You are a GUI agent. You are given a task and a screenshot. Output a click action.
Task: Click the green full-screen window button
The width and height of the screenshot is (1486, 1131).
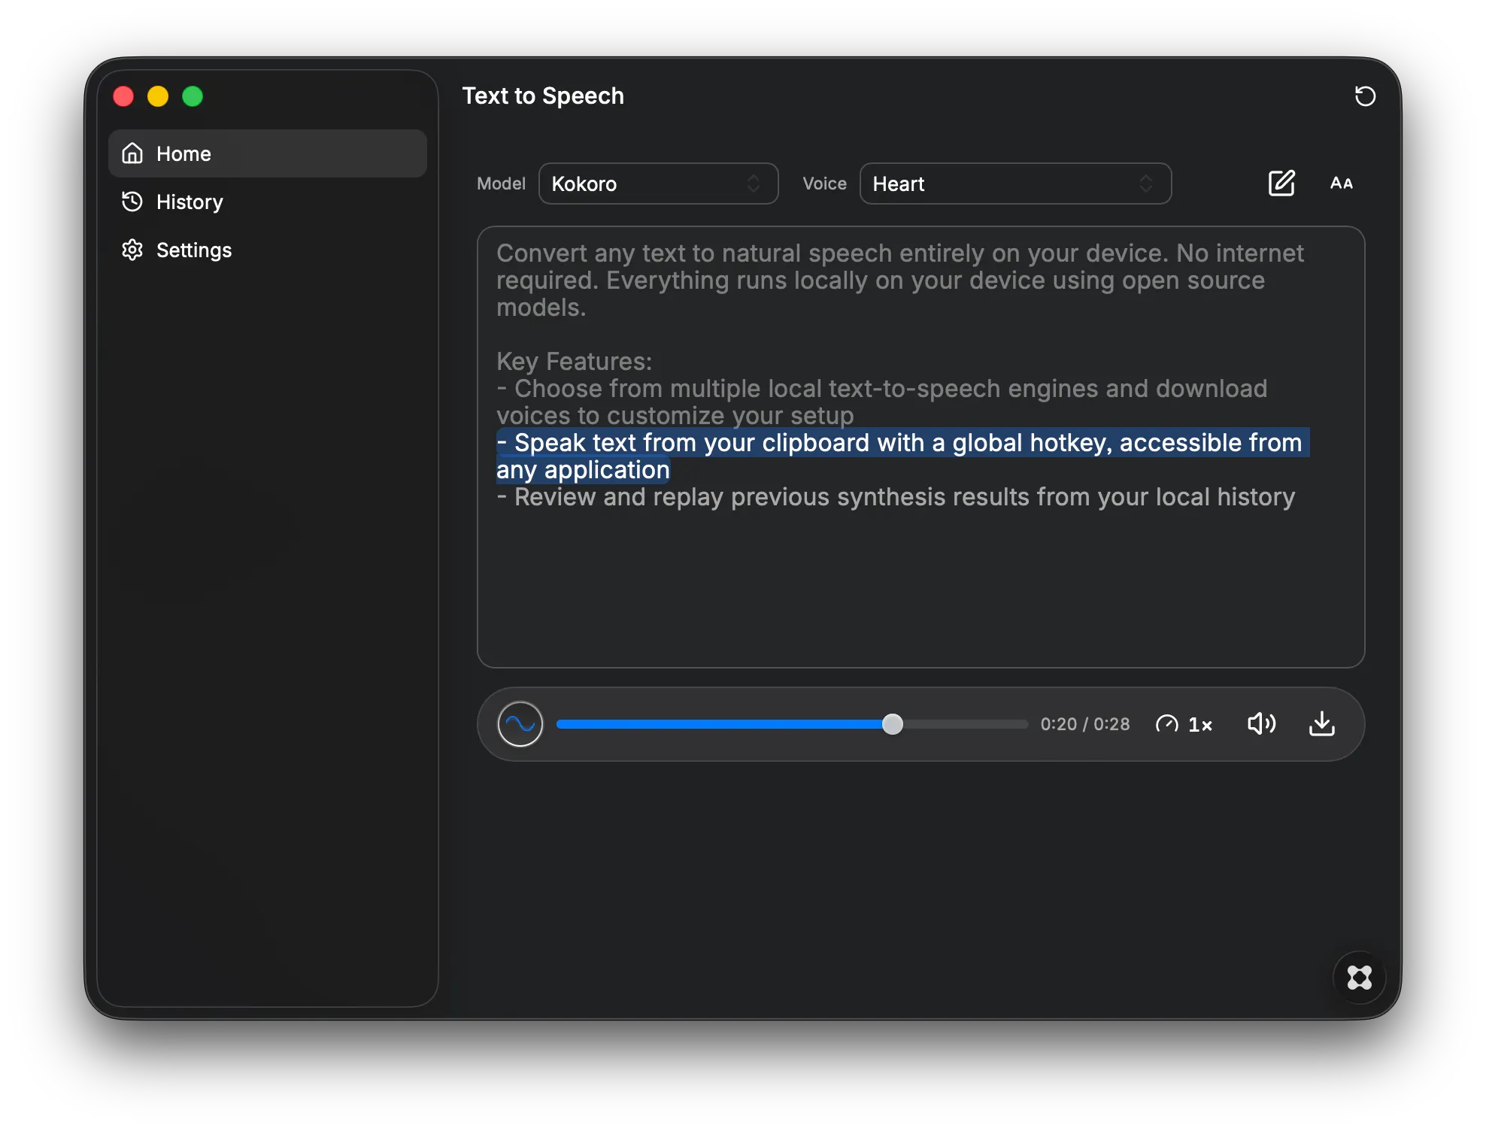point(193,96)
